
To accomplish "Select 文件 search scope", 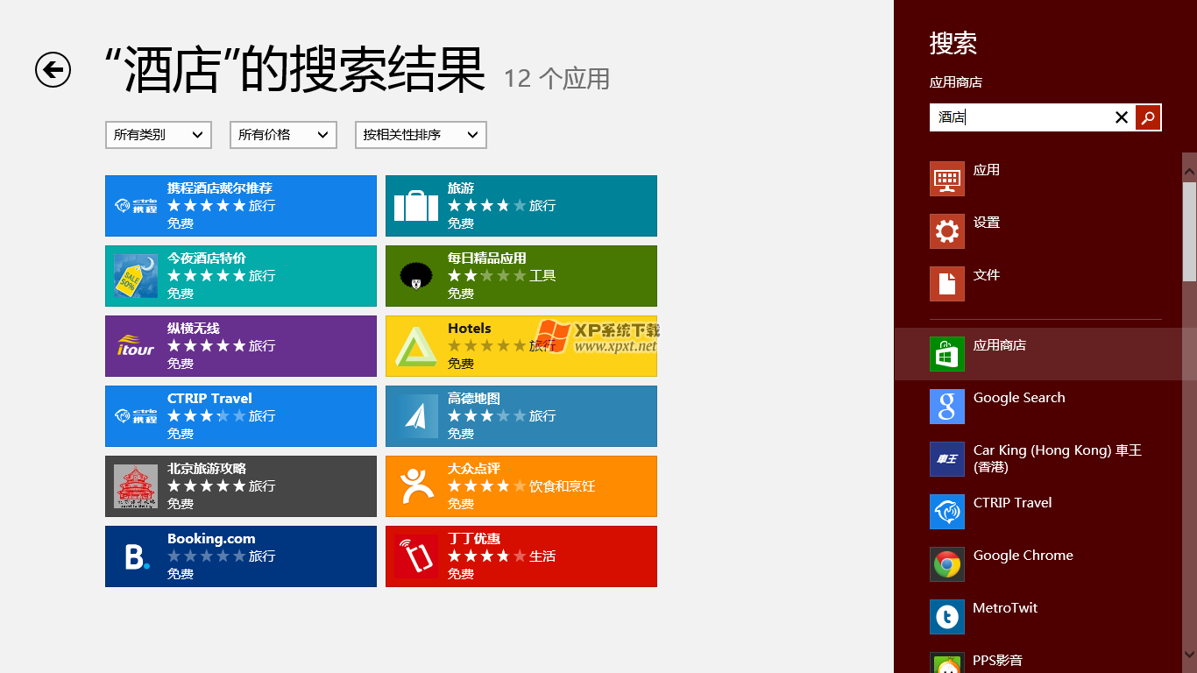I will point(1045,284).
